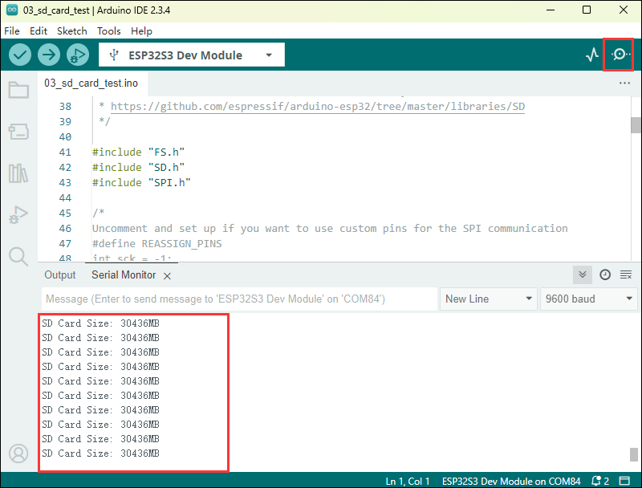Minimize the Arduino IDE window

click(x=551, y=10)
